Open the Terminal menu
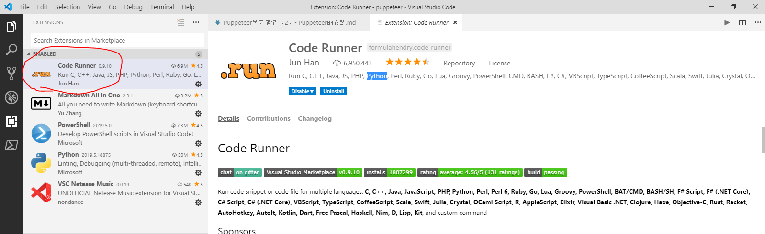 click(x=162, y=7)
